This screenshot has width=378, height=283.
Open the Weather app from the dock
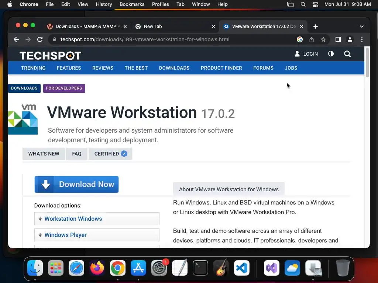click(x=292, y=268)
